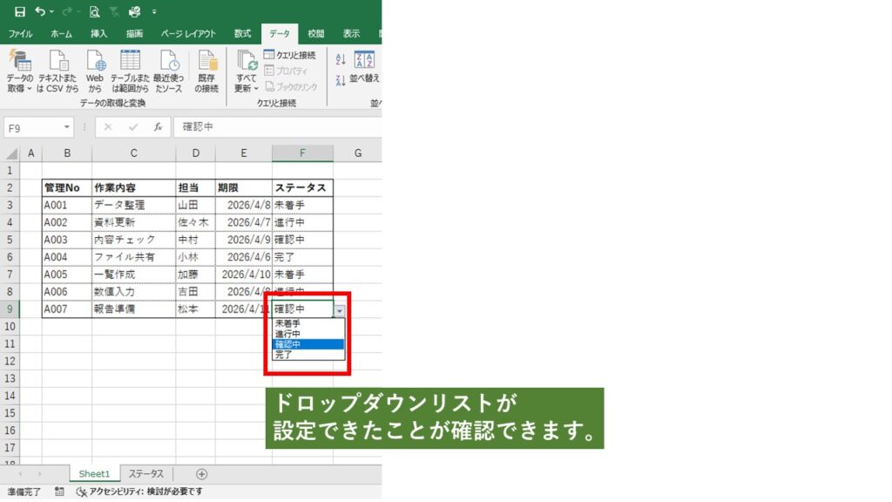
Task: Open the すべて更新 dropdown menu
Action: pyautogui.click(x=247, y=88)
